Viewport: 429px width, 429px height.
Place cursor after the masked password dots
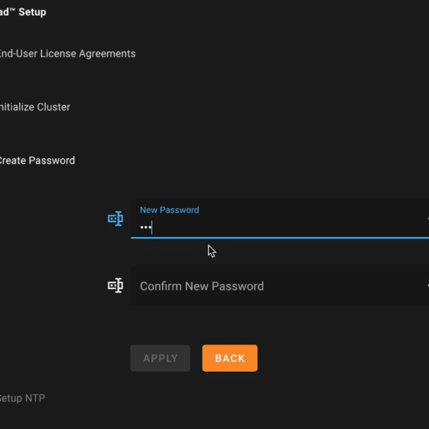tap(152, 227)
